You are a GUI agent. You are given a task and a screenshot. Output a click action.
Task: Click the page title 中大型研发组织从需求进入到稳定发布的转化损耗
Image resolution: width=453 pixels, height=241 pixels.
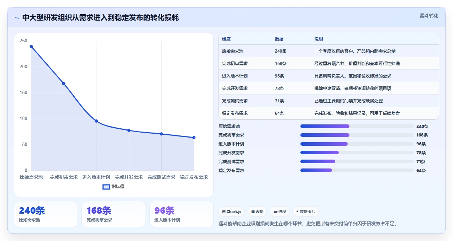[x=100, y=18]
